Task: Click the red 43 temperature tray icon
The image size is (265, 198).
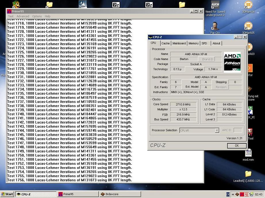Action: click(x=246, y=195)
